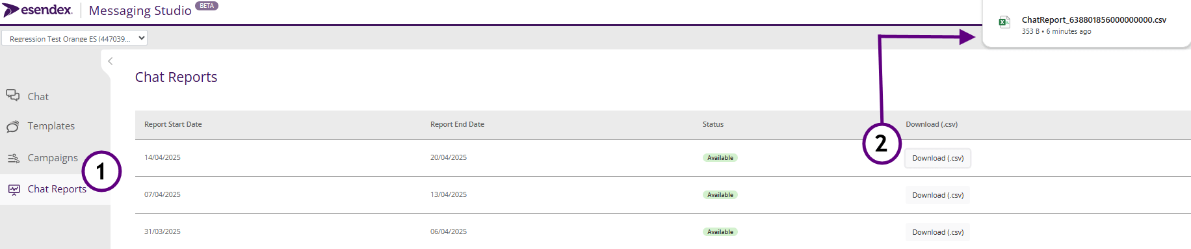Image resolution: width=1191 pixels, height=249 pixels.
Task: Collapse the sidebar with the chevron arrow
Action: coord(111,61)
